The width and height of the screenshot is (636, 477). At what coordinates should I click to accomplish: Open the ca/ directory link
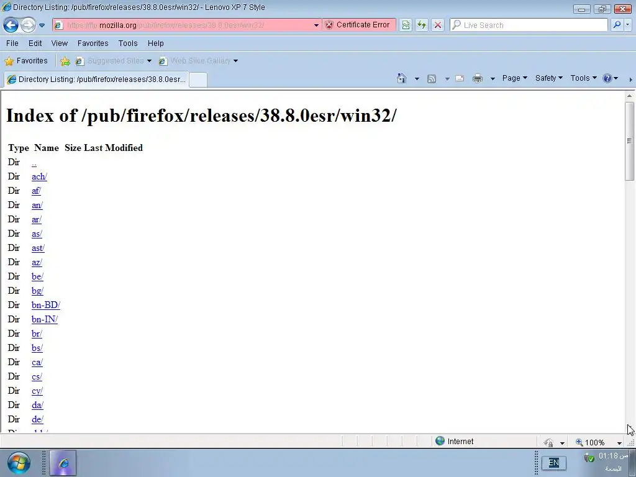[37, 362]
